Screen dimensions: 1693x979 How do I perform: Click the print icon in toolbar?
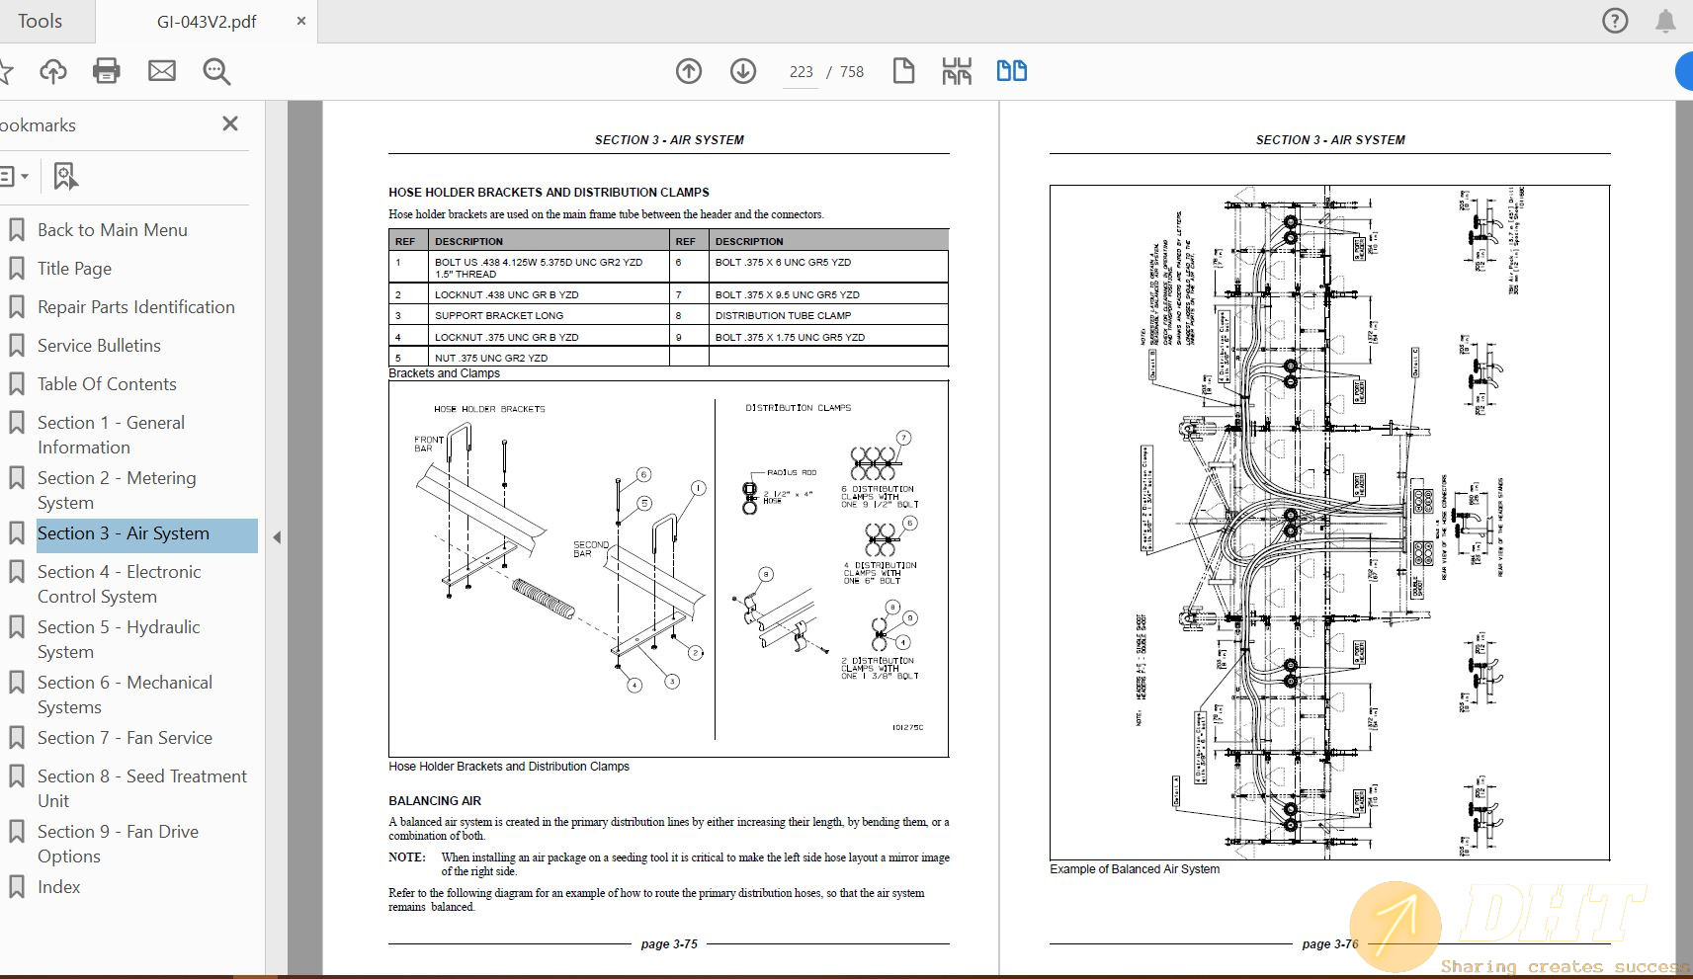pyautogui.click(x=106, y=71)
